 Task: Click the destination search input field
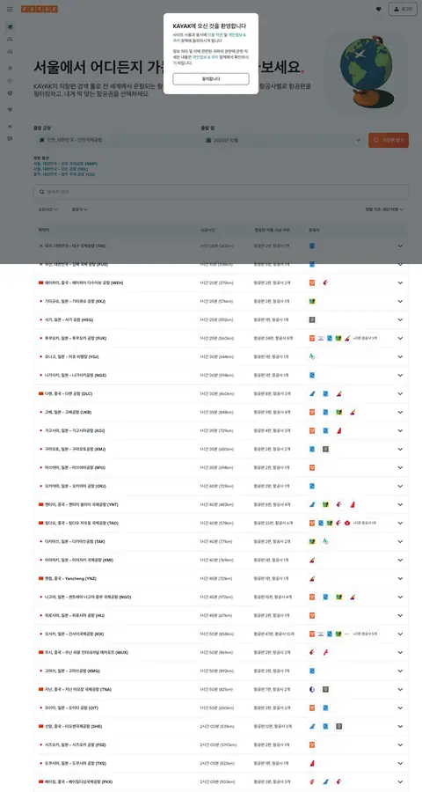tap(221, 192)
